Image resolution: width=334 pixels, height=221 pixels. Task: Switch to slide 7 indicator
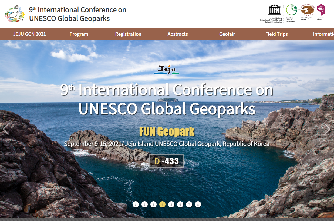coord(189,204)
